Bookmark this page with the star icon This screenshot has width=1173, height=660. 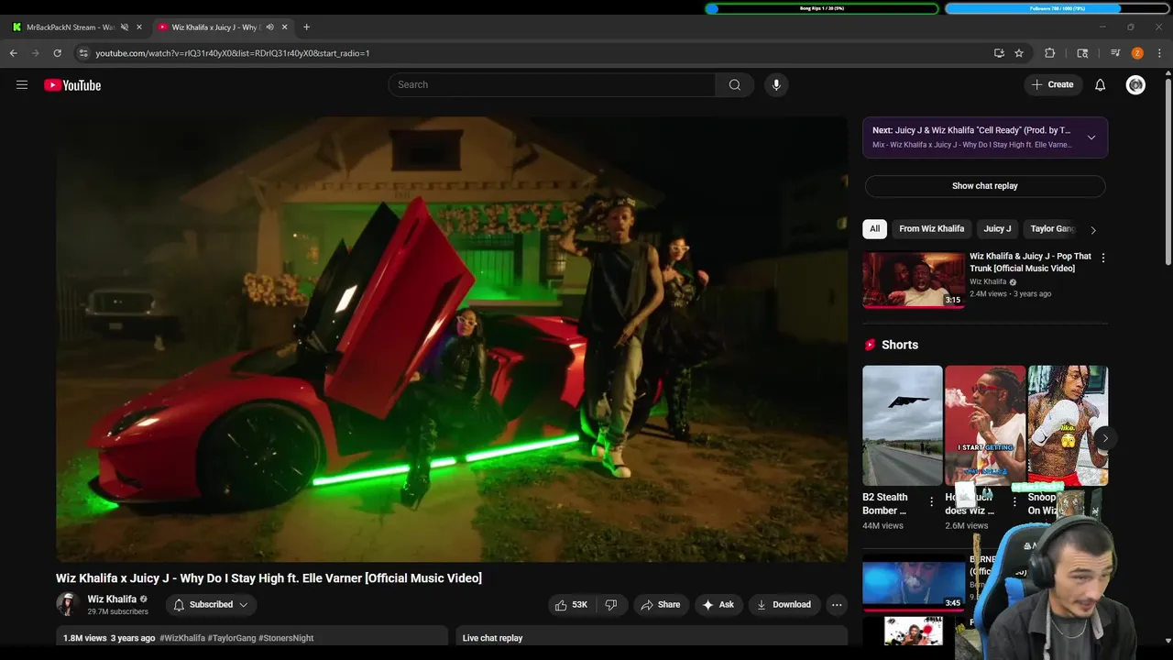pos(1019,53)
